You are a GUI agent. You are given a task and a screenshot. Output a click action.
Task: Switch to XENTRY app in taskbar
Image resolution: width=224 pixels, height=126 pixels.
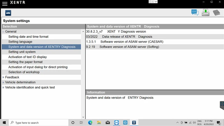(x=134, y=123)
